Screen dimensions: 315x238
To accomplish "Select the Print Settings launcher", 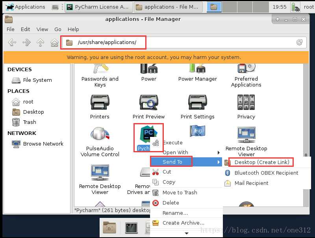I will (198, 107).
